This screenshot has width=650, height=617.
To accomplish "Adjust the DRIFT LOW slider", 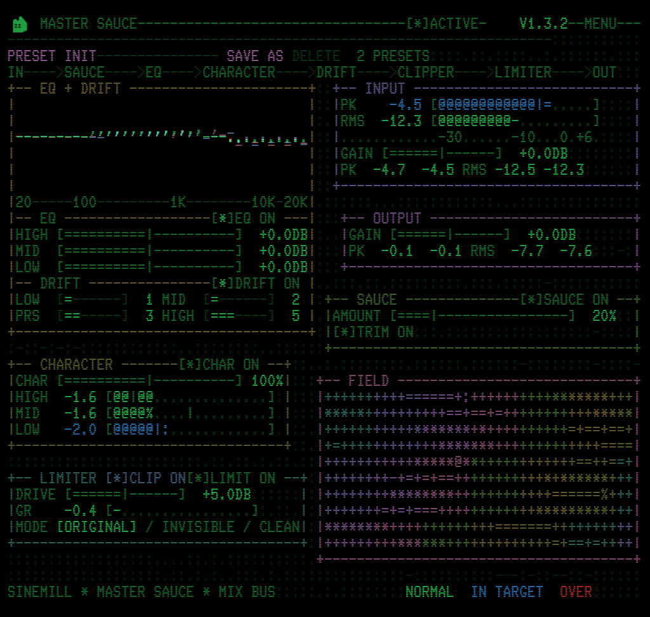I will (x=93, y=299).
